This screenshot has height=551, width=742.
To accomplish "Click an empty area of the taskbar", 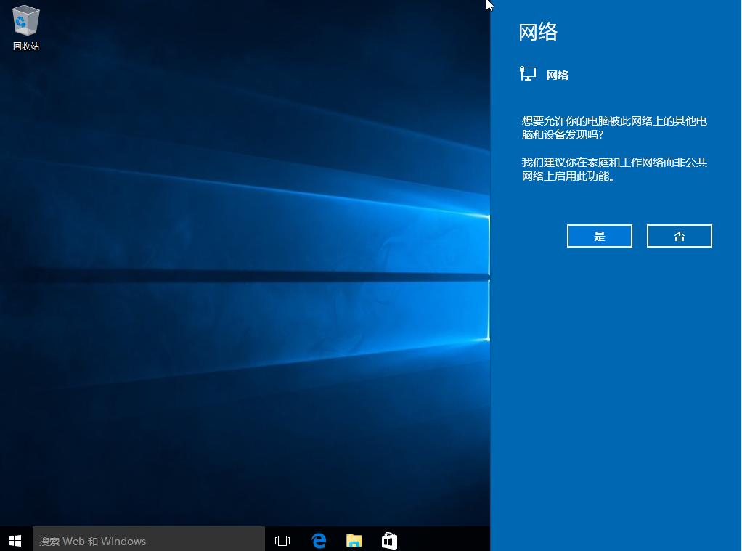I will tap(450, 540).
